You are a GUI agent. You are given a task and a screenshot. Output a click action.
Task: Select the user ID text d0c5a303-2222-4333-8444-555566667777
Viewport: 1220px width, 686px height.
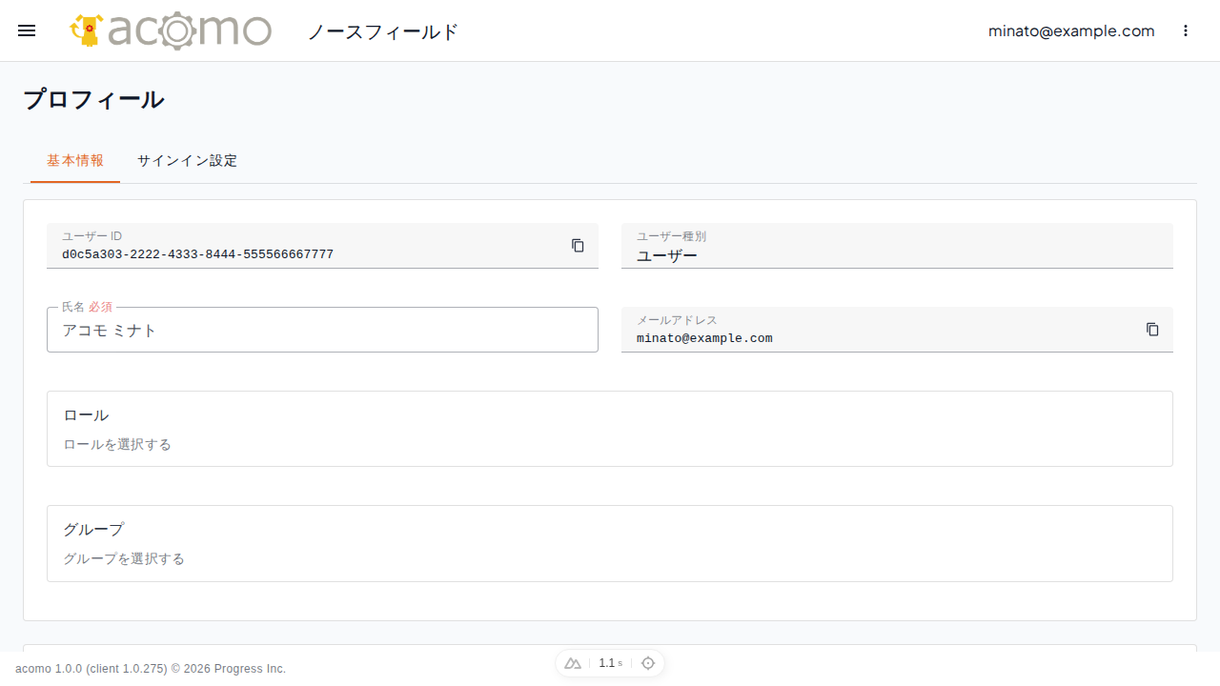click(x=197, y=254)
